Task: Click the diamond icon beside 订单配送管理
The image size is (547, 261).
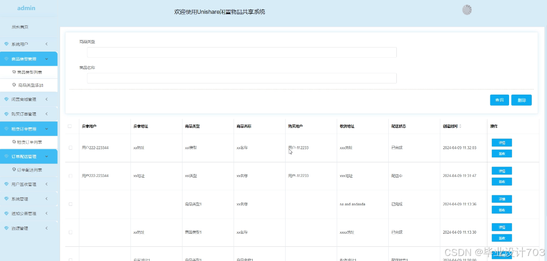Action: 6,156
